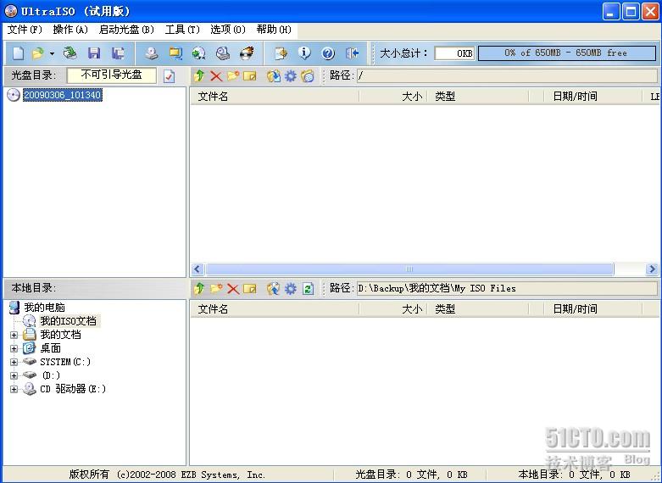Image resolution: width=662 pixels, height=483 pixels.
Task: Expand the (D:) drive node
Action: click(14, 375)
